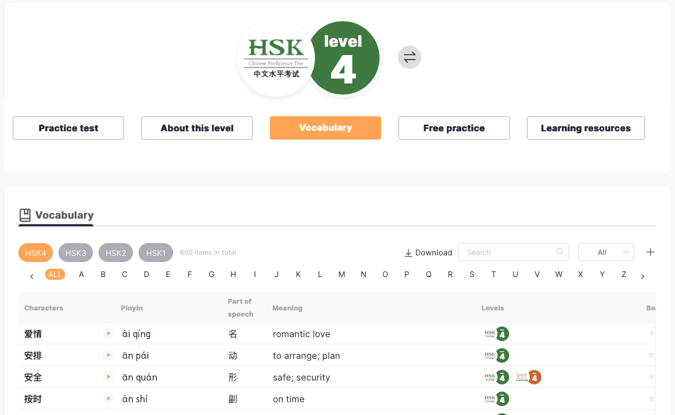The width and height of the screenshot is (675, 415).
Task: Click the Characters column header
Action: pyautogui.click(x=43, y=308)
